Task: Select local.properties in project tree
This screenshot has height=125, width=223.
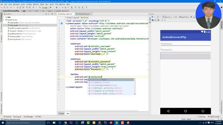Action: 20,39
